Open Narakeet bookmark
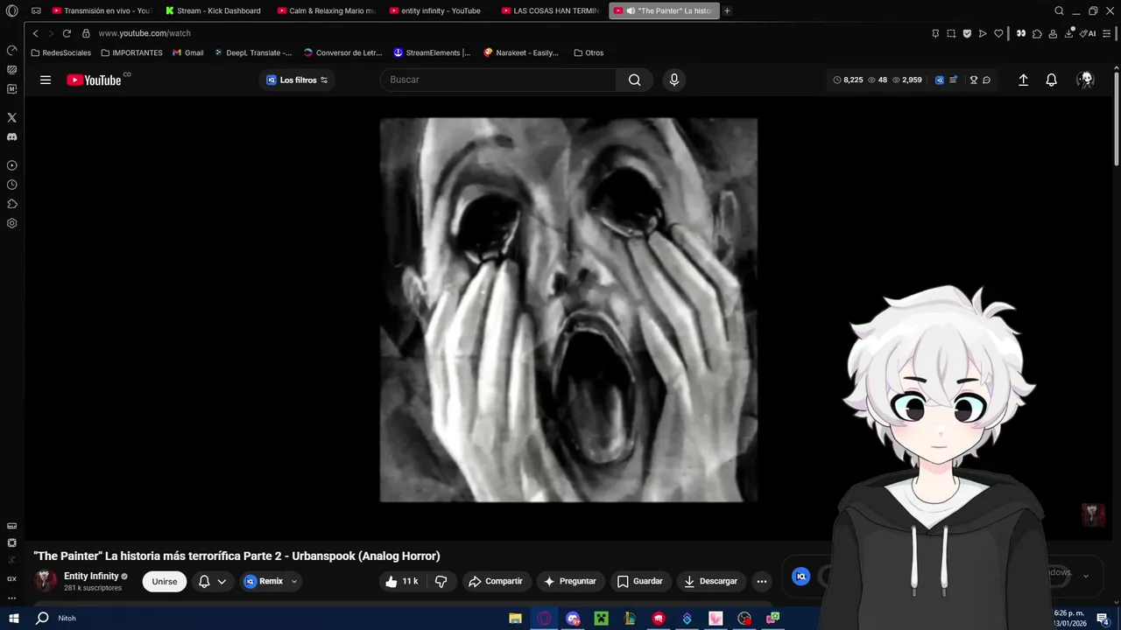1121x630 pixels. (521, 52)
